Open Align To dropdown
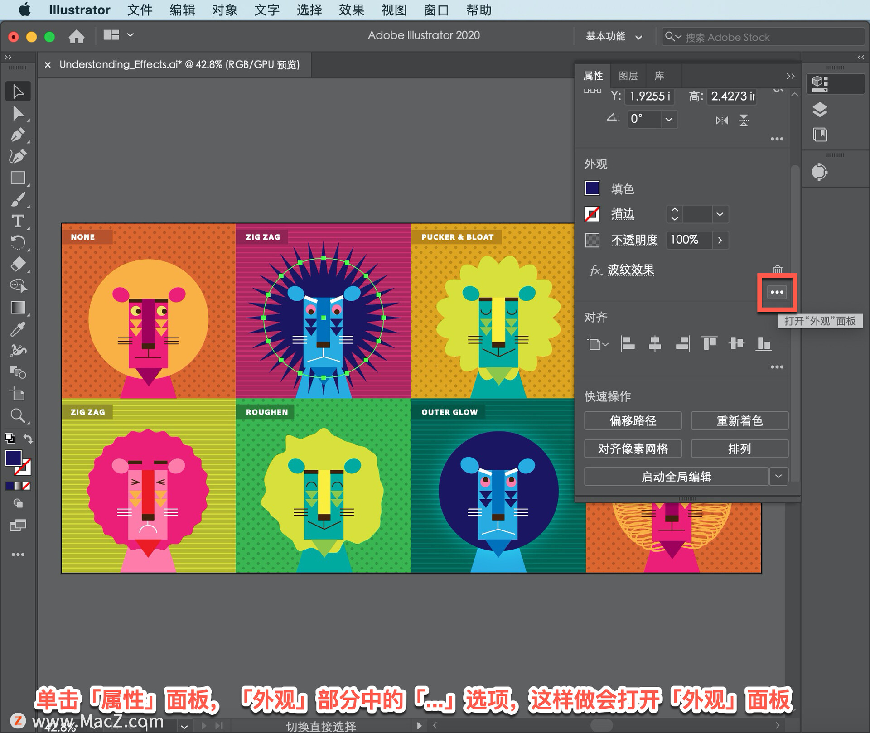Viewport: 870px width, 733px height. [597, 344]
